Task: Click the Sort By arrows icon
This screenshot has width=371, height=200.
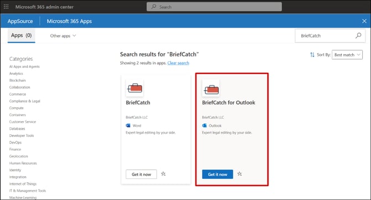Action: (312, 55)
